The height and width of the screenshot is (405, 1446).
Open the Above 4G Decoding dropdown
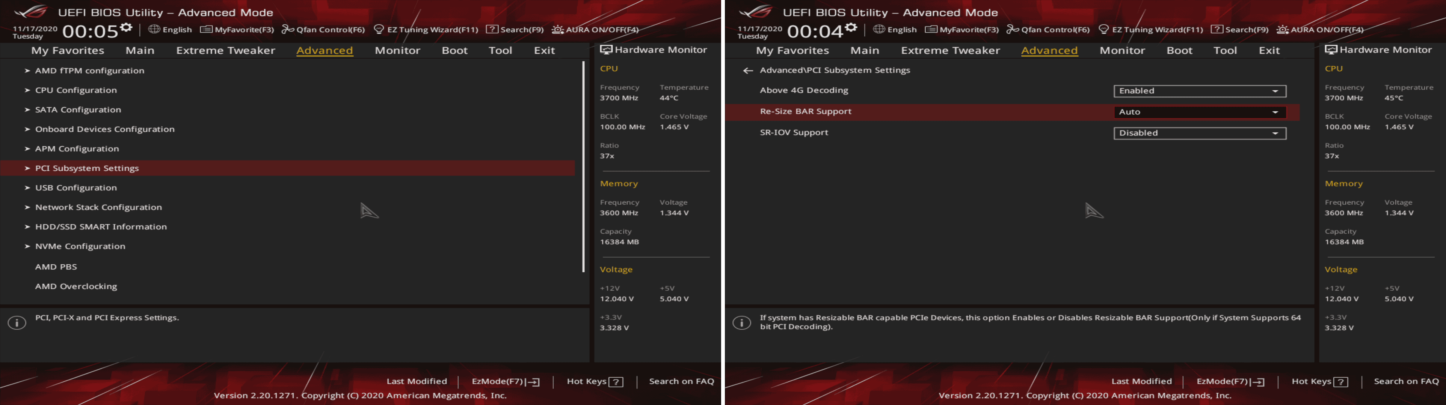(1200, 91)
